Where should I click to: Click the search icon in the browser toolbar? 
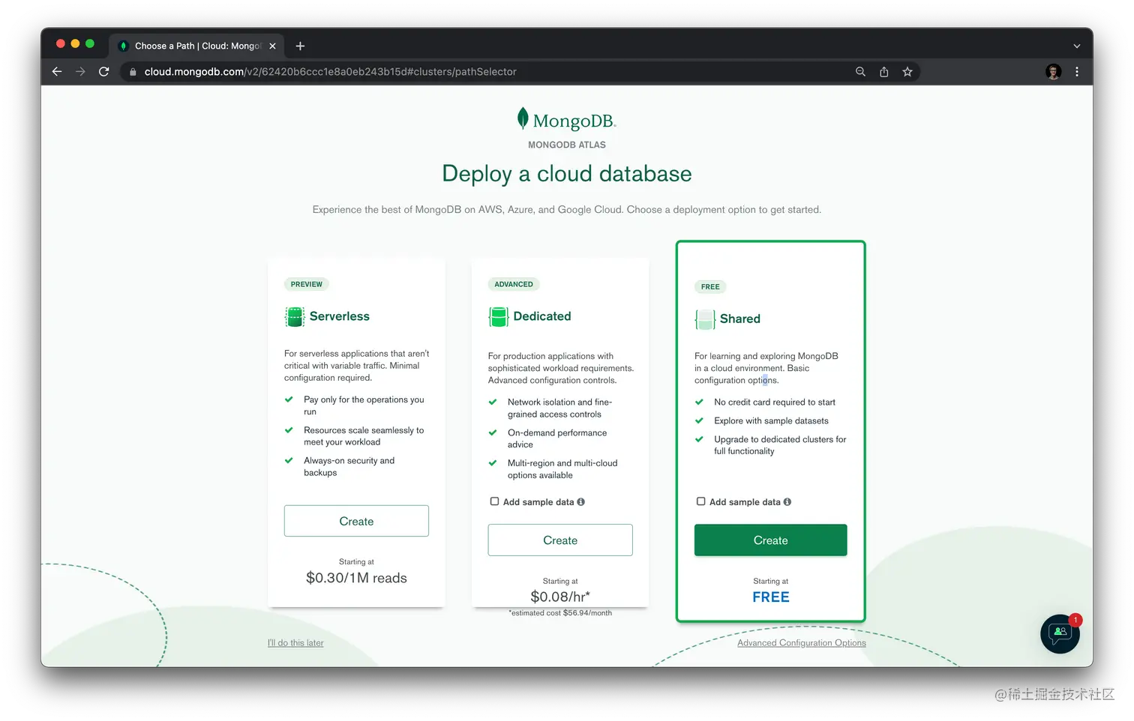click(x=860, y=71)
